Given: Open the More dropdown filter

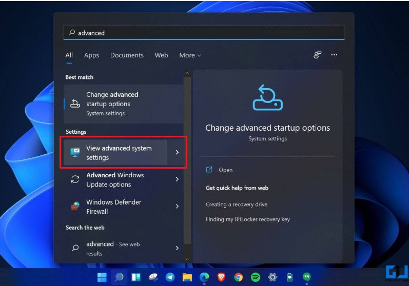Looking at the screenshot, I should (x=190, y=55).
